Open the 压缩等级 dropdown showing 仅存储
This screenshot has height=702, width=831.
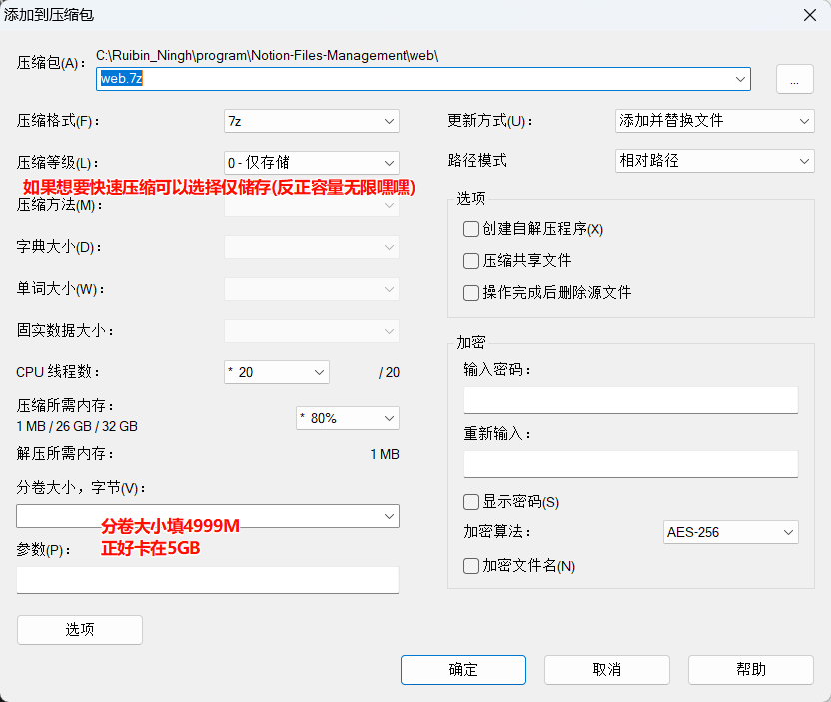[x=389, y=163]
